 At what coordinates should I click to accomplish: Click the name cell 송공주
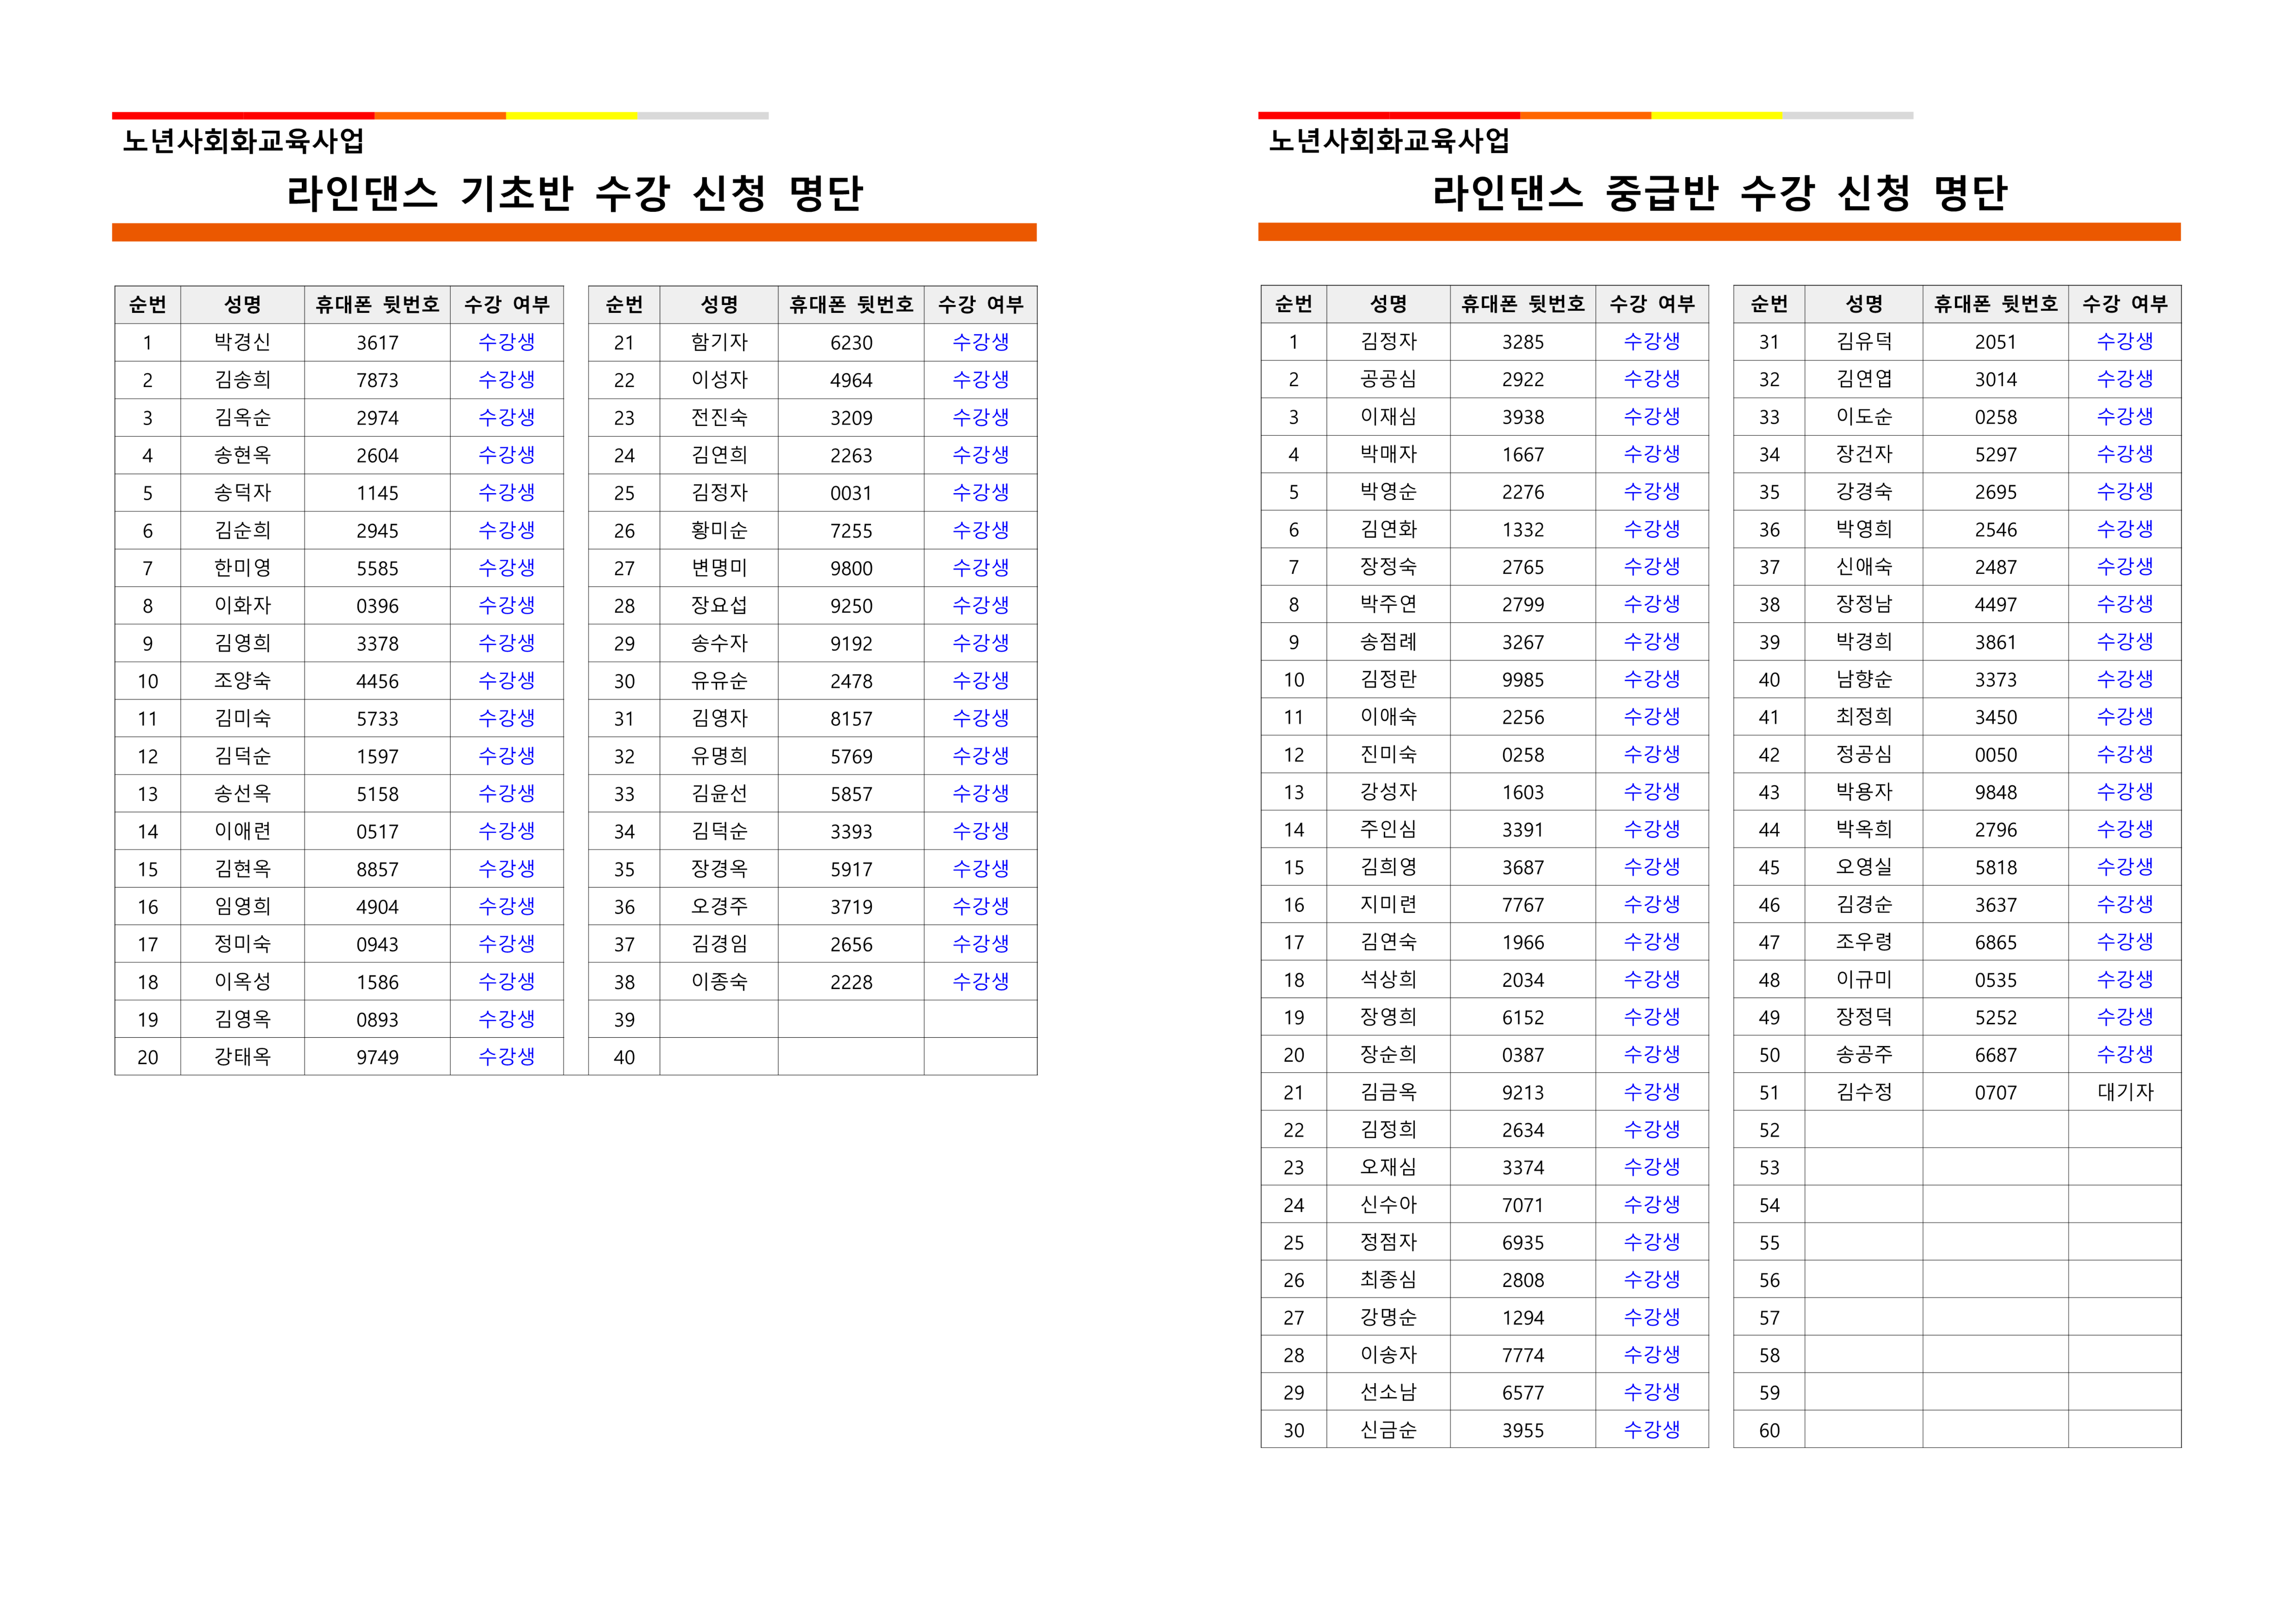[x=1863, y=1055]
